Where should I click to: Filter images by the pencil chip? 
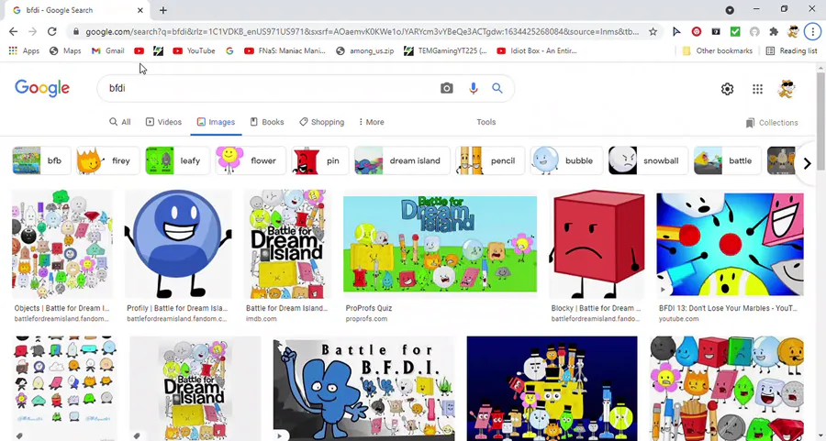[x=490, y=161]
